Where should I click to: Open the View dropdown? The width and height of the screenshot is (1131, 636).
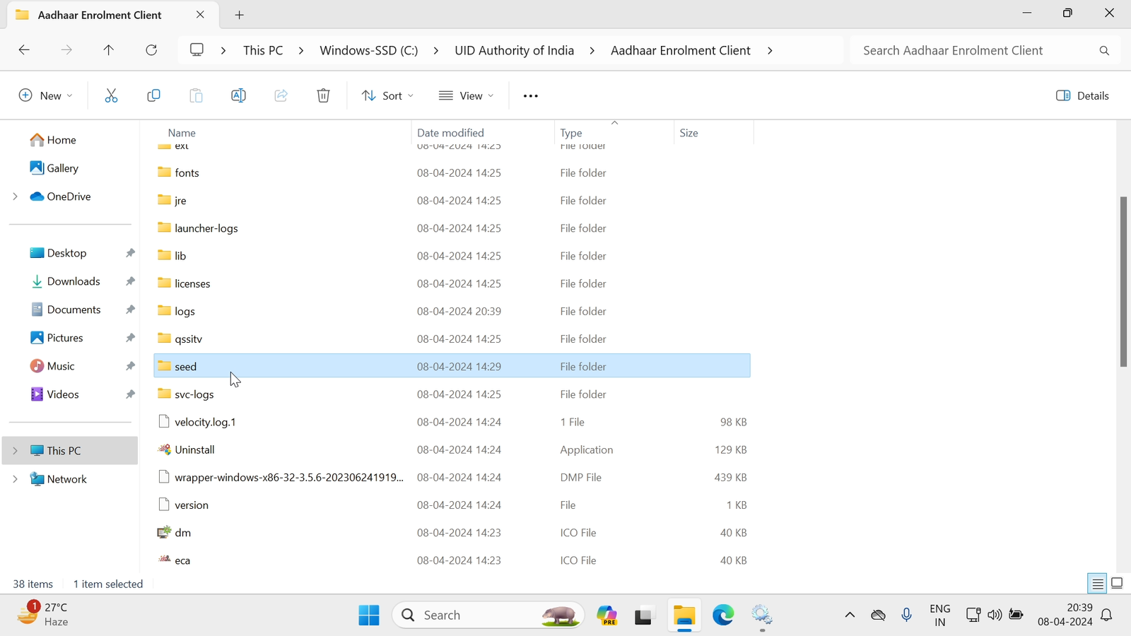pos(466,95)
